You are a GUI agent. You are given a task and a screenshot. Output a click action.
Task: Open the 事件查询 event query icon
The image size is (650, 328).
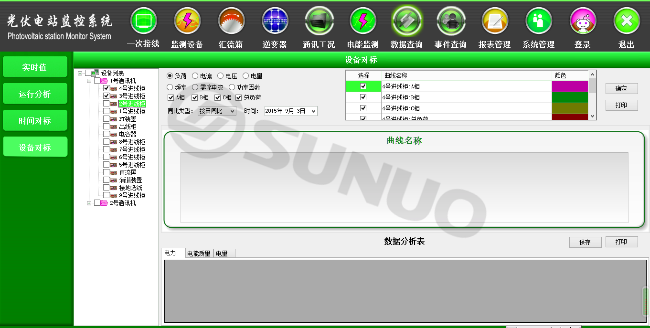click(x=451, y=21)
